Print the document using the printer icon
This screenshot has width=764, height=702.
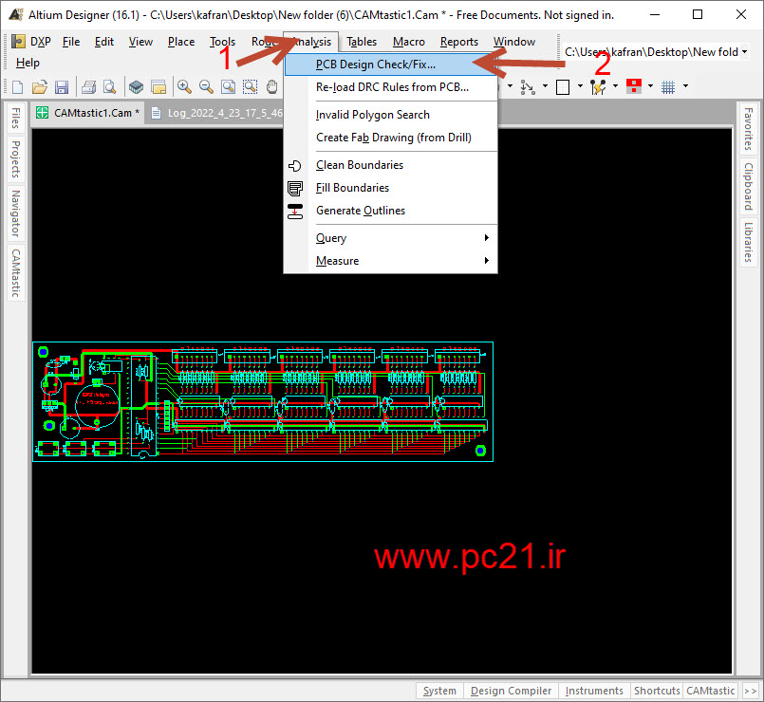pos(88,87)
